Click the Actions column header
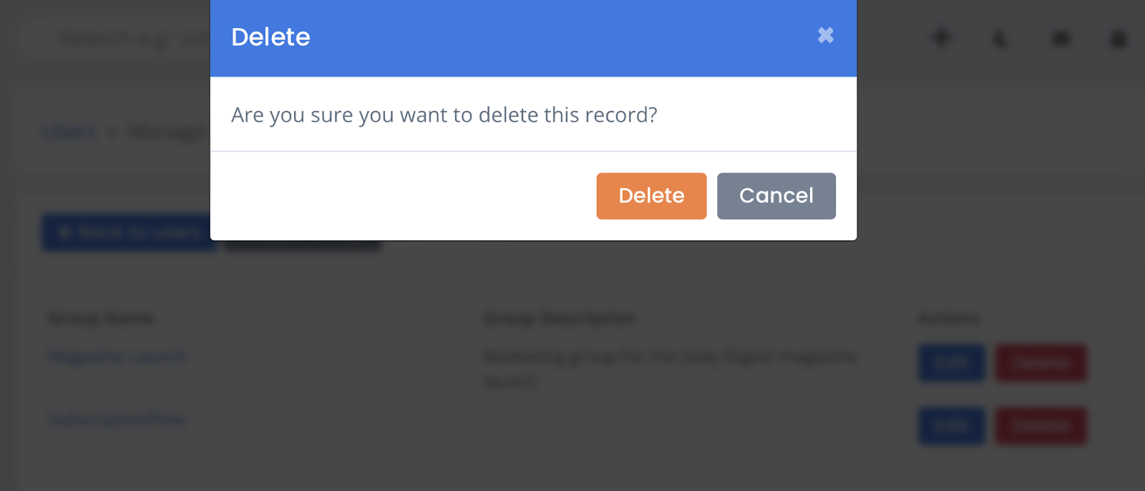The height and width of the screenshot is (491, 1145). 949,318
